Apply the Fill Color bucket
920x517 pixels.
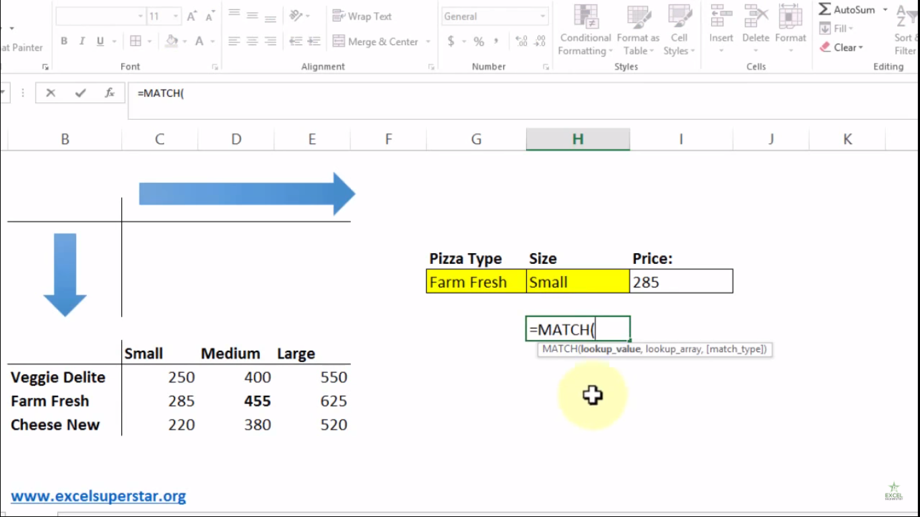pos(172,42)
